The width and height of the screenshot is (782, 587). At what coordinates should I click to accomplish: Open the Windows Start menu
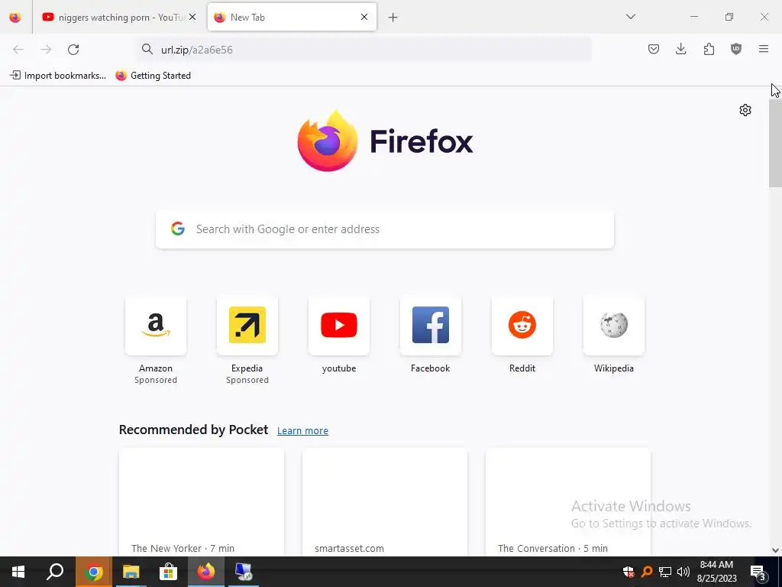point(18,572)
